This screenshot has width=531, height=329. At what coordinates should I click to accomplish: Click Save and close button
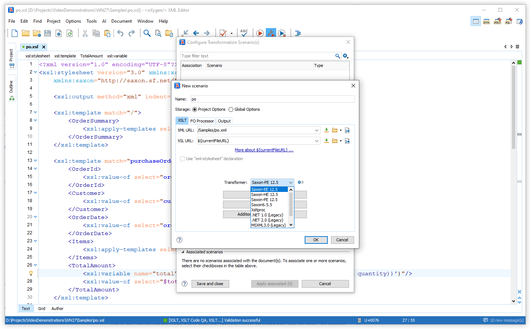click(x=210, y=284)
